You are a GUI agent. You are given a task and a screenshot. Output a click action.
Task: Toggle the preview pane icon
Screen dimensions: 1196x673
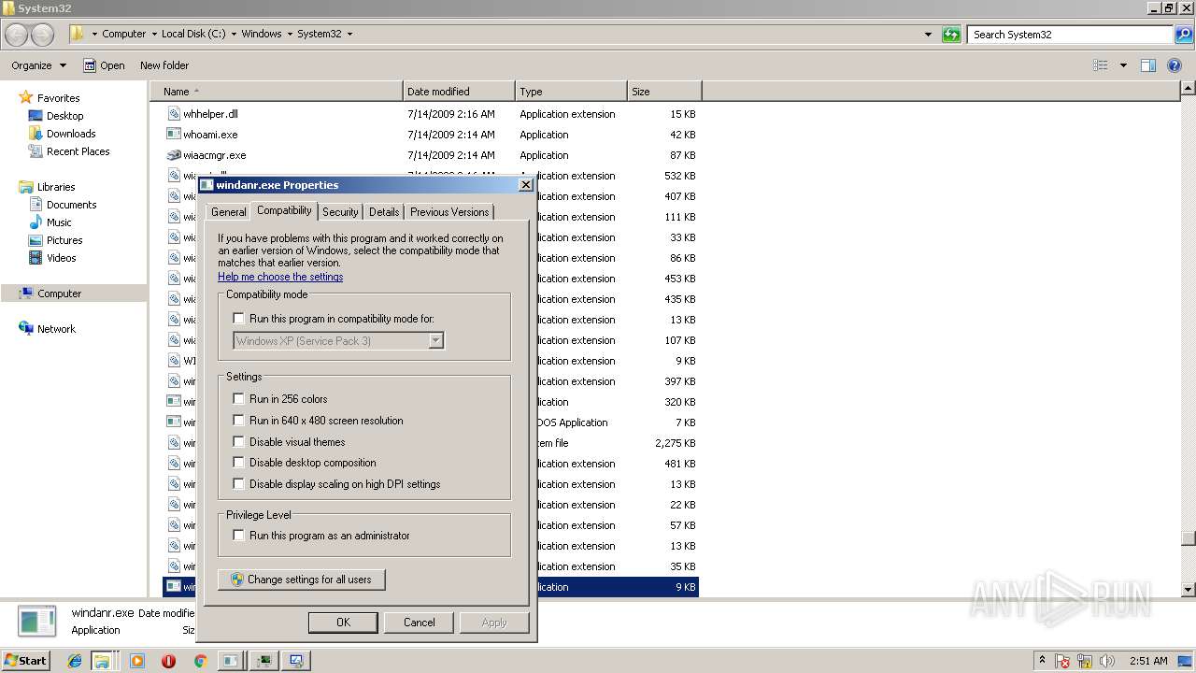(x=1148, y=65)
